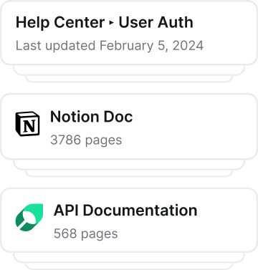Screen dimensions: 258x270
Task: Open the API Documentation title
Action: pos(125,211)
